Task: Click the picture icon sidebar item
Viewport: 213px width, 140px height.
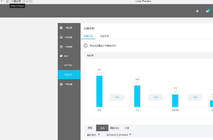Action: point(61,84)
